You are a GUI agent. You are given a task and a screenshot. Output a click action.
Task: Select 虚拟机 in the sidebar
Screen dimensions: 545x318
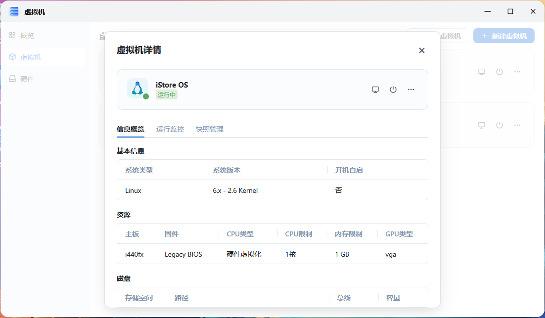[45, 57]
